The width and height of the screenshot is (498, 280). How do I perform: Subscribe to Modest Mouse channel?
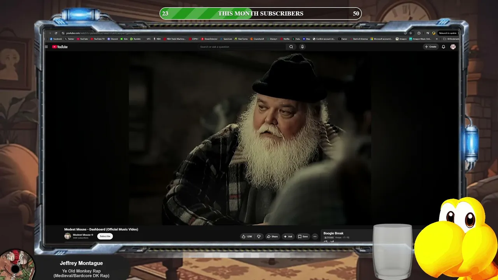click(105, 236)
